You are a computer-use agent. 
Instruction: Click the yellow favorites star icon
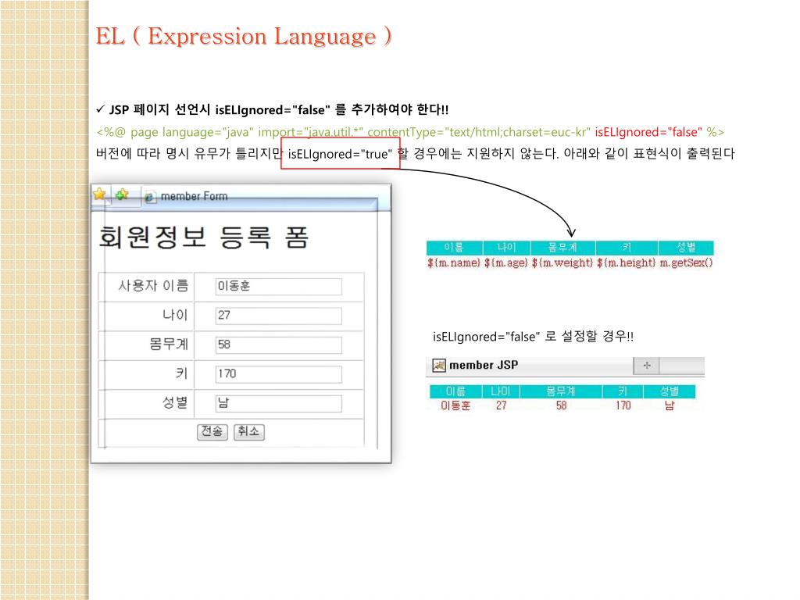(99, 195)
